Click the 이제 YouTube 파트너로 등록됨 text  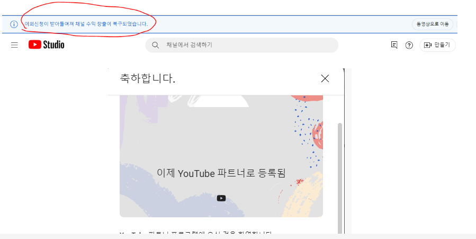pos(221,173)
